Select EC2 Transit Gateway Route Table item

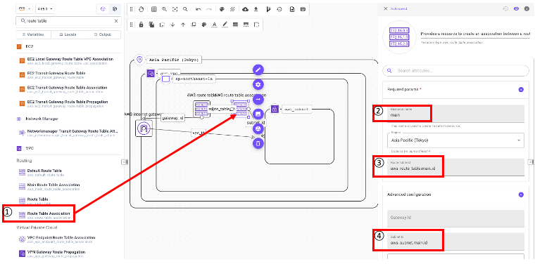[52, 75]
